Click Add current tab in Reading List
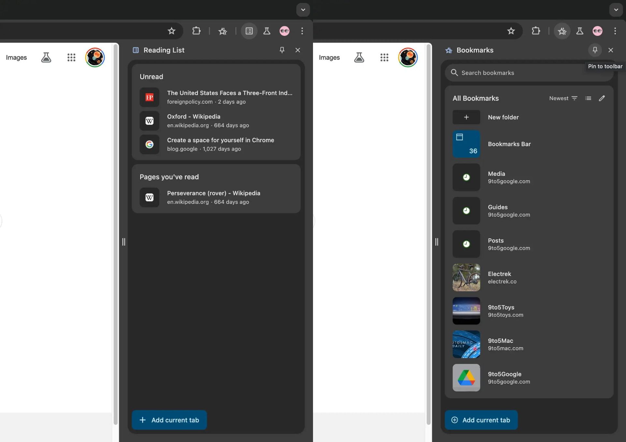This screenshot has height=442, width=626. [169, 420]
